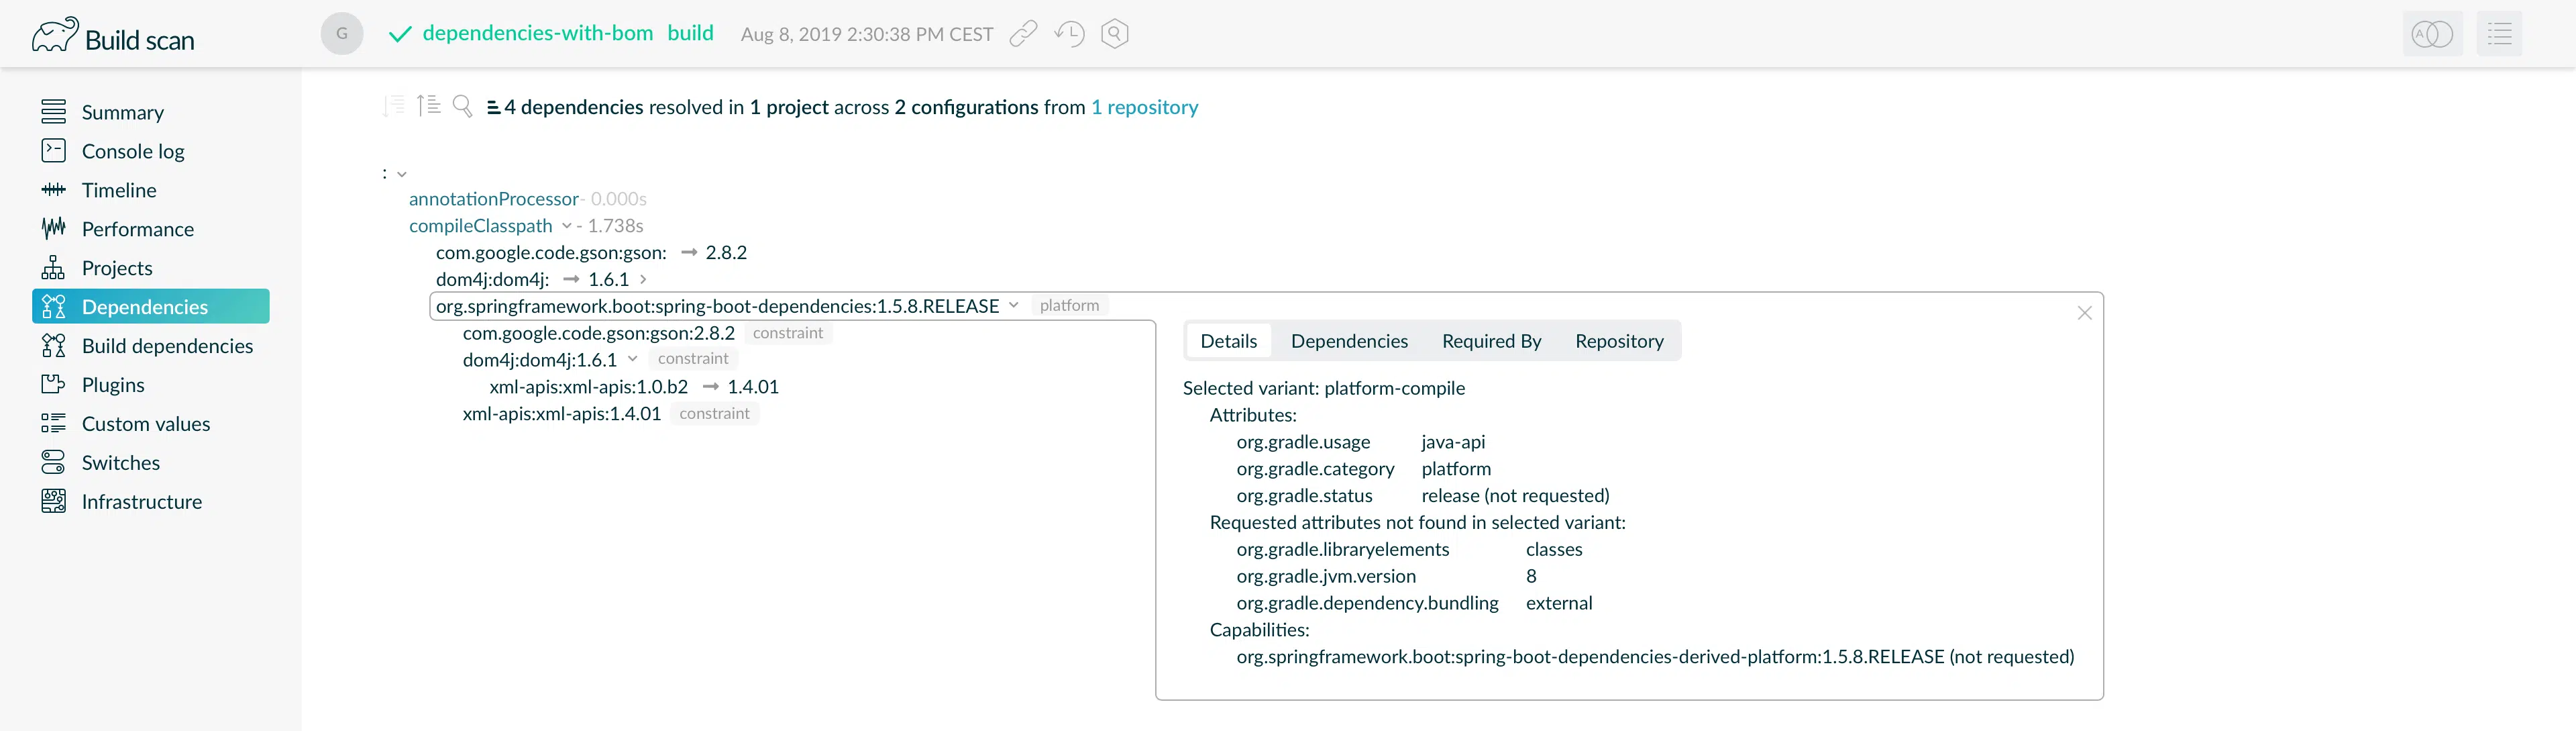Click the compileClasspath configuration link
Screen dimensions: 2576x731
pyautogui.click(x=481, y=226)
